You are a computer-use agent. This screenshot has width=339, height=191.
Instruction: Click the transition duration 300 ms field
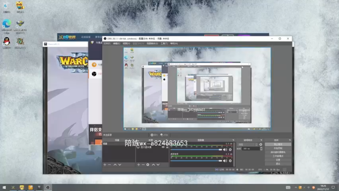250,149
